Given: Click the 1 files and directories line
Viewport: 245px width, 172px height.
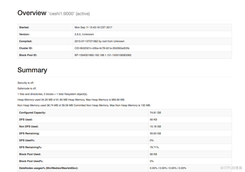Looking at the screenshot, I should click(x=53, y=94).
